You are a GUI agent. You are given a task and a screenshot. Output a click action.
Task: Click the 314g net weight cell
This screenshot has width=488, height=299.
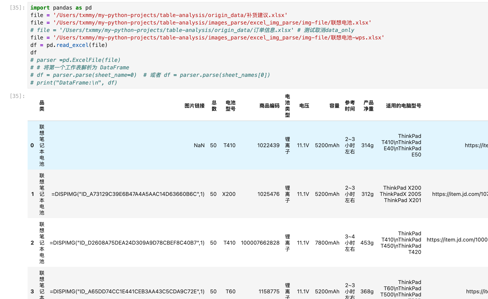(x=367, y=145)
